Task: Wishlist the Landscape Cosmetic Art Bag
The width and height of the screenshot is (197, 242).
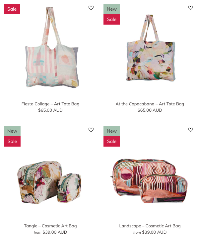Action: 190,130
